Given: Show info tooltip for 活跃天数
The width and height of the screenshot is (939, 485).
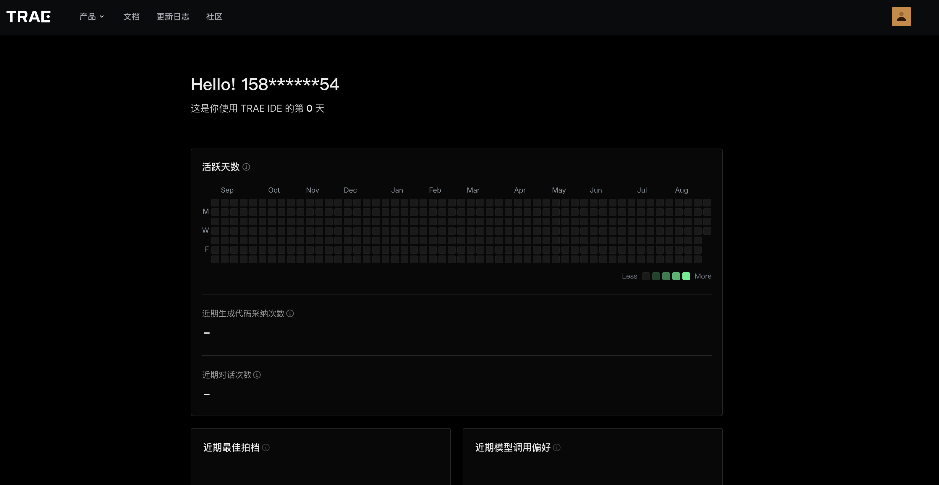Looking at the screenshot, I should pos(246,167).
